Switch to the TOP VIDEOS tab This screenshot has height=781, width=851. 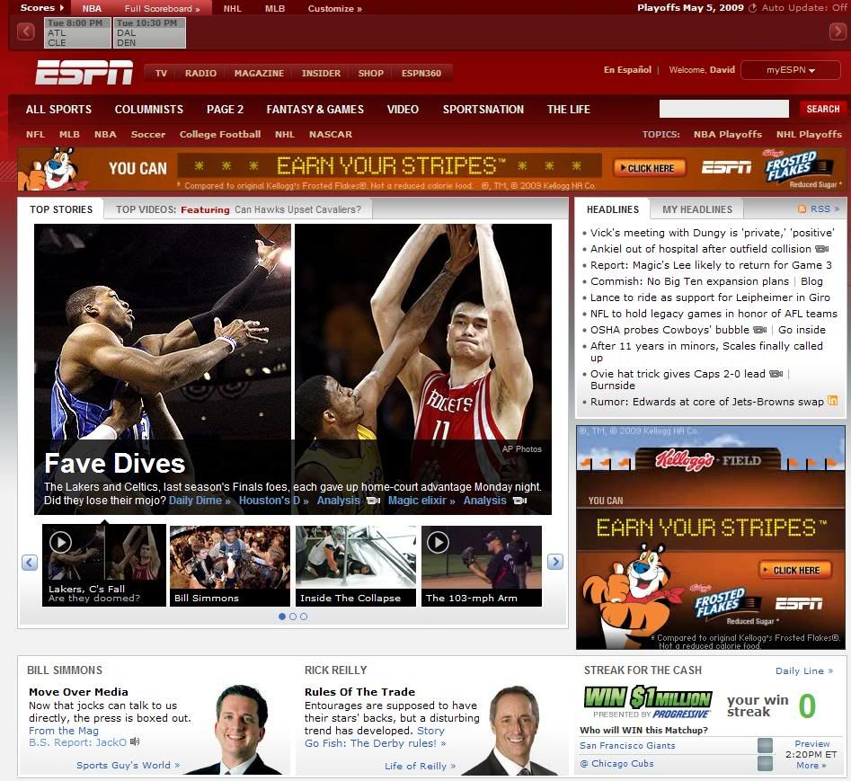point(238,209)
